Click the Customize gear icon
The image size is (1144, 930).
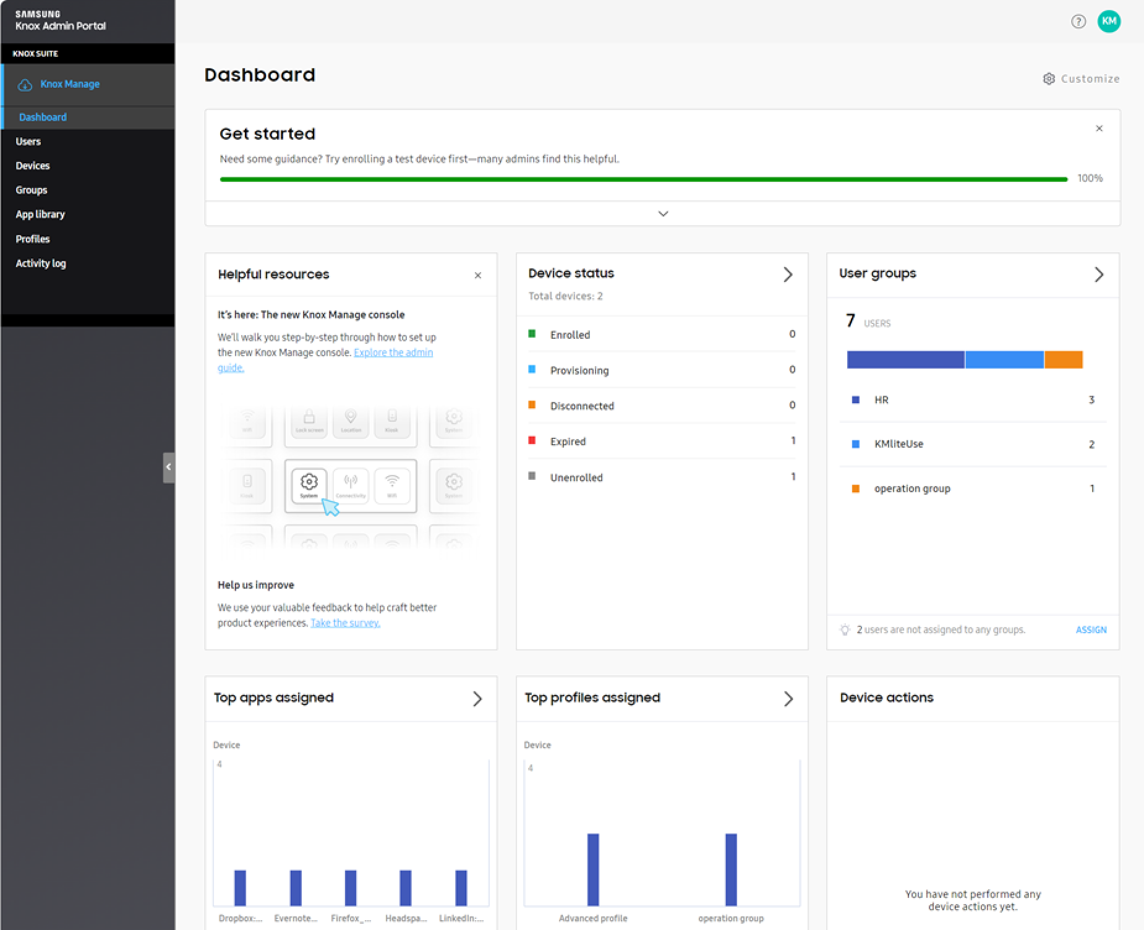tap(1049, 79)
